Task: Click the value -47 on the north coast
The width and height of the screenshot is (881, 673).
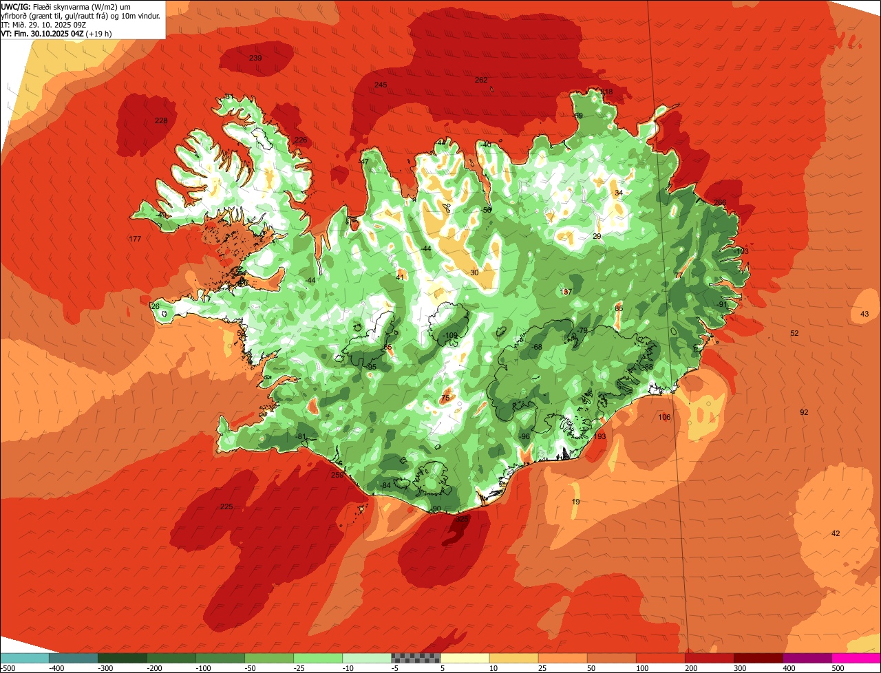Action: [363, 162]
